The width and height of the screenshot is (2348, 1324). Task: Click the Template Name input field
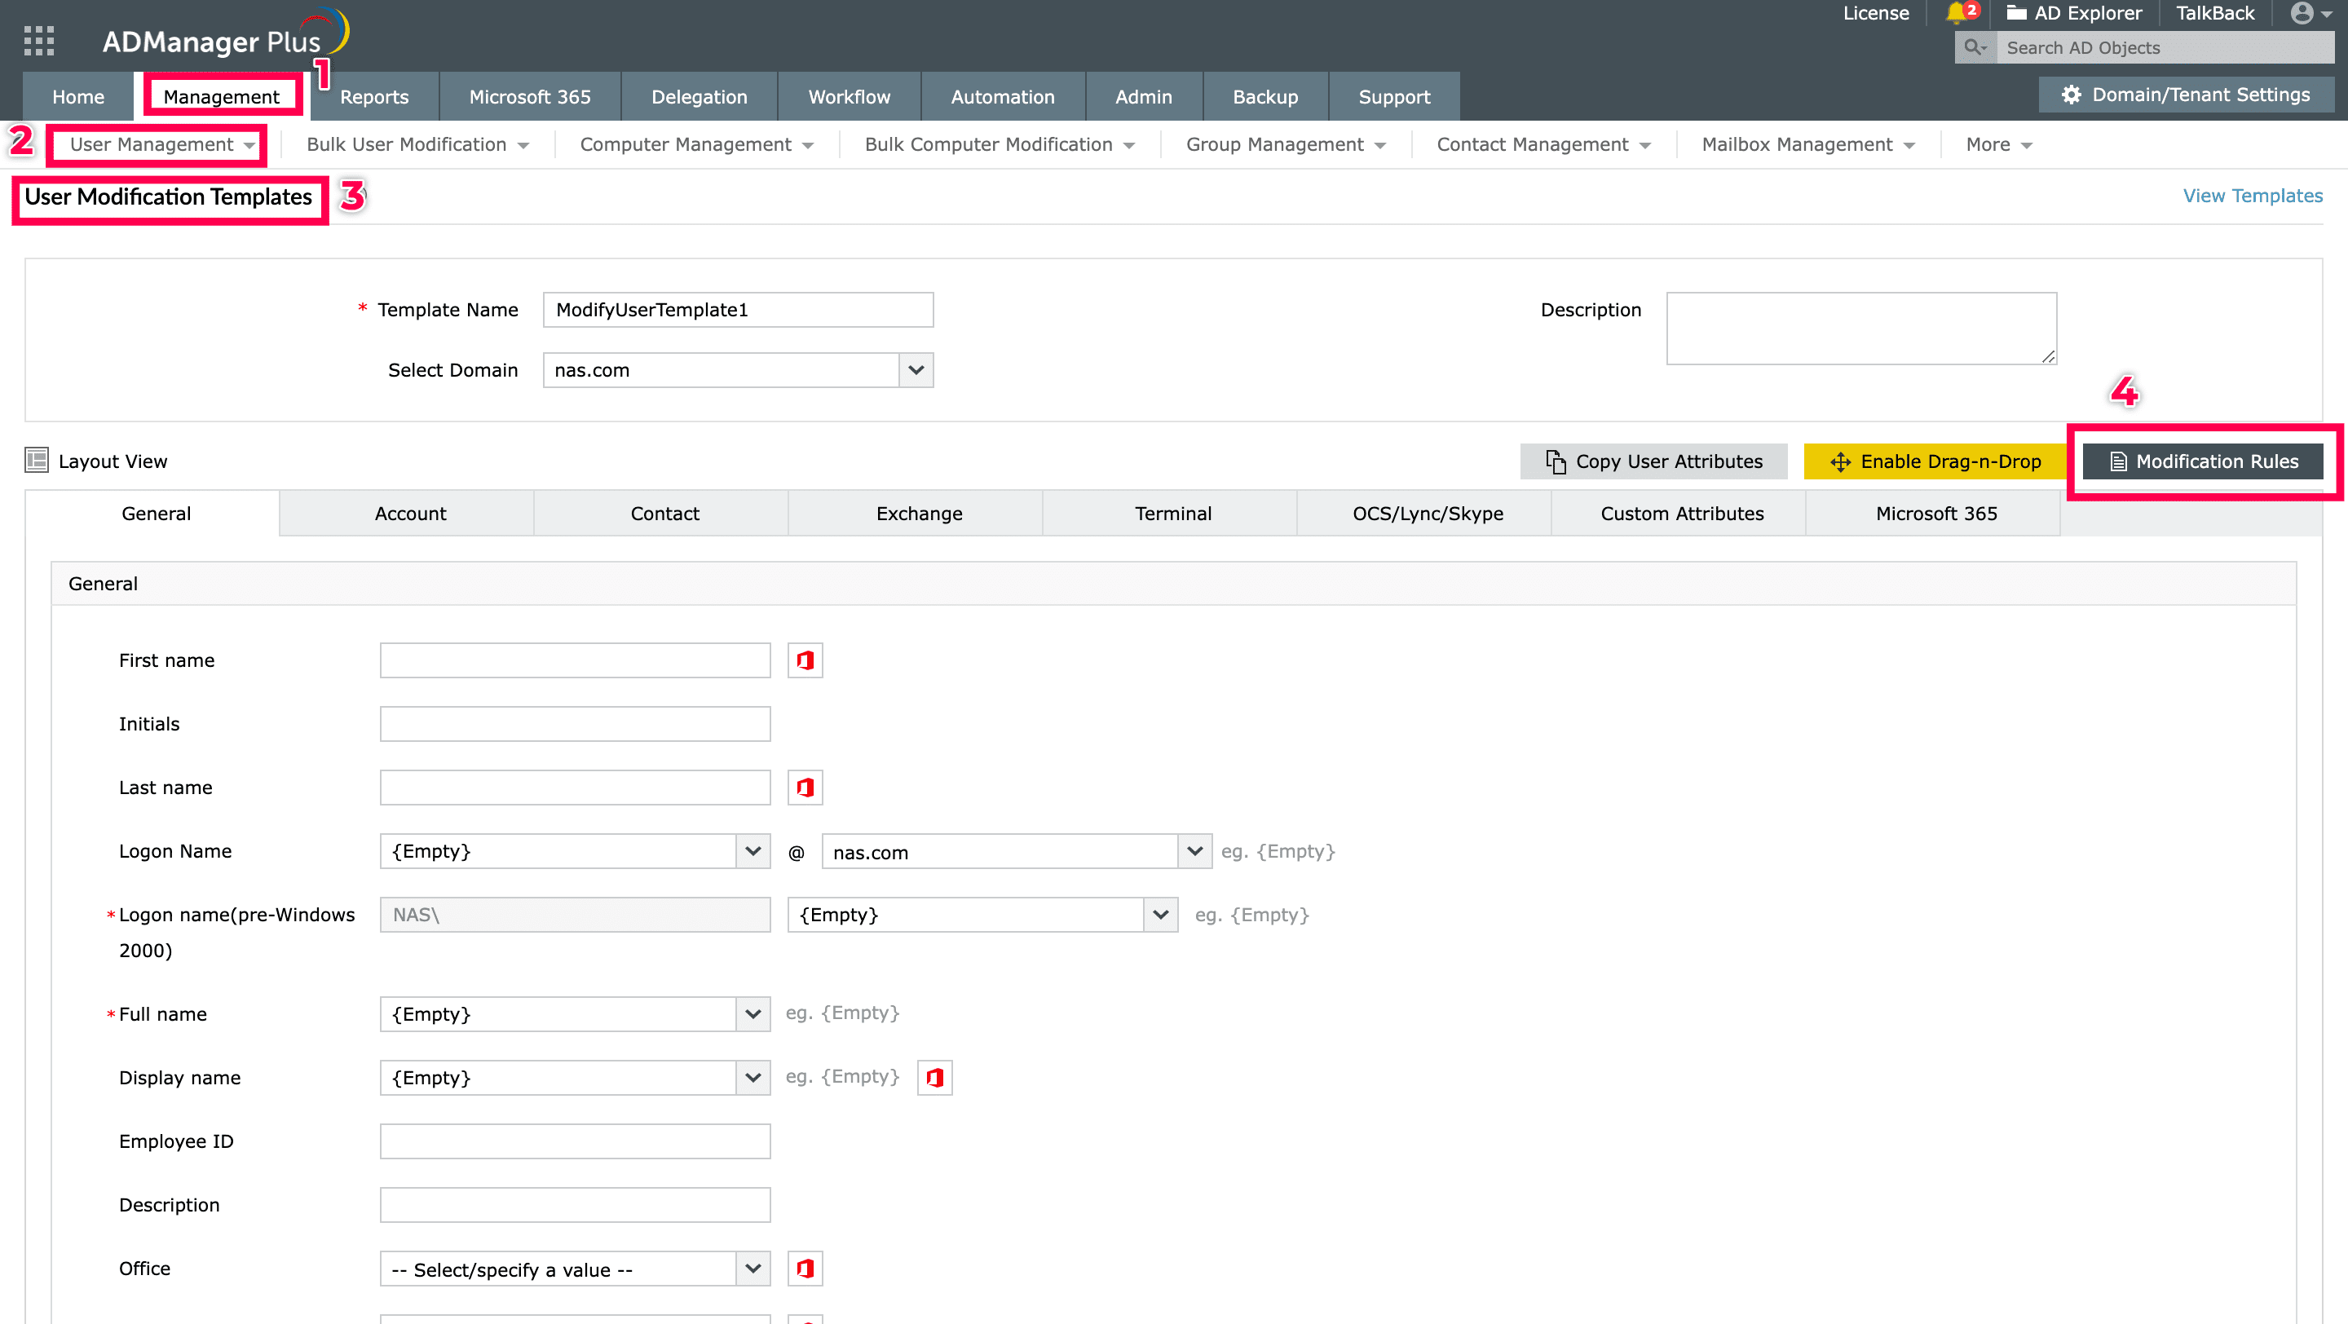(x=737, y=310)
